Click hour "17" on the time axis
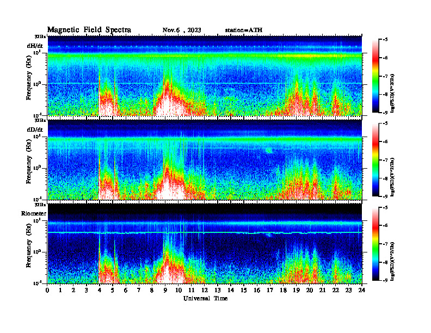The image size is (431, 333). click(x=270, y=291)
